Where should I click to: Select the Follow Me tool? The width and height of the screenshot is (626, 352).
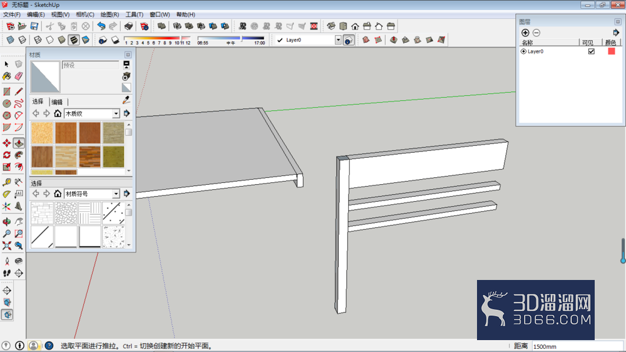[19, 155]
